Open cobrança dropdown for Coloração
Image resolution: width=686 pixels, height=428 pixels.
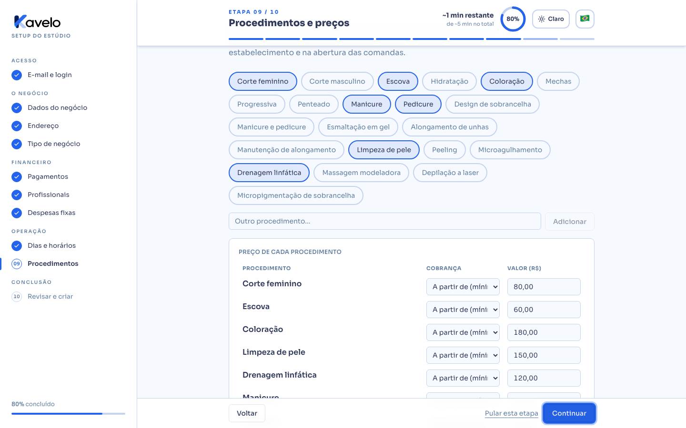[463, 332]
